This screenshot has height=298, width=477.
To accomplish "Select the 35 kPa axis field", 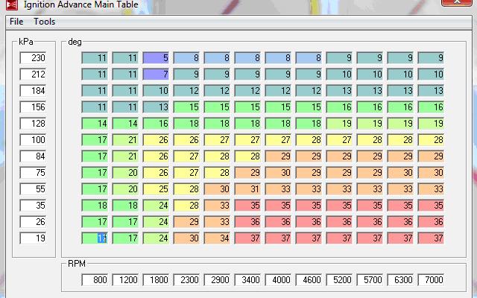I will (x=33, y=206).
